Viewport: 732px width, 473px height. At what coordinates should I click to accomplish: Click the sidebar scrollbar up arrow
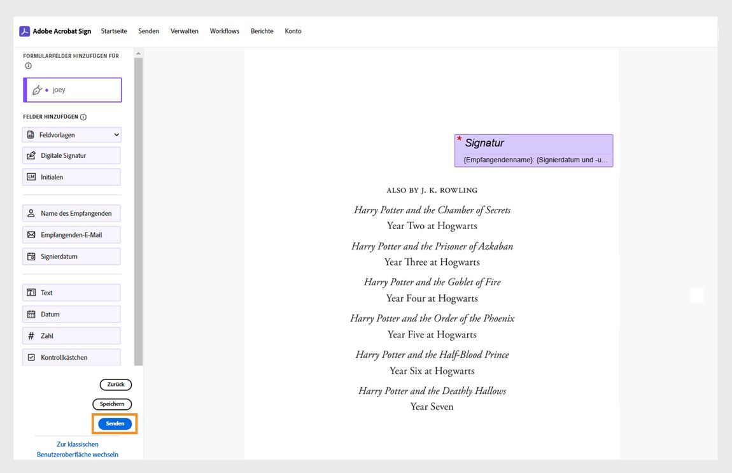[x=138, y=53]
